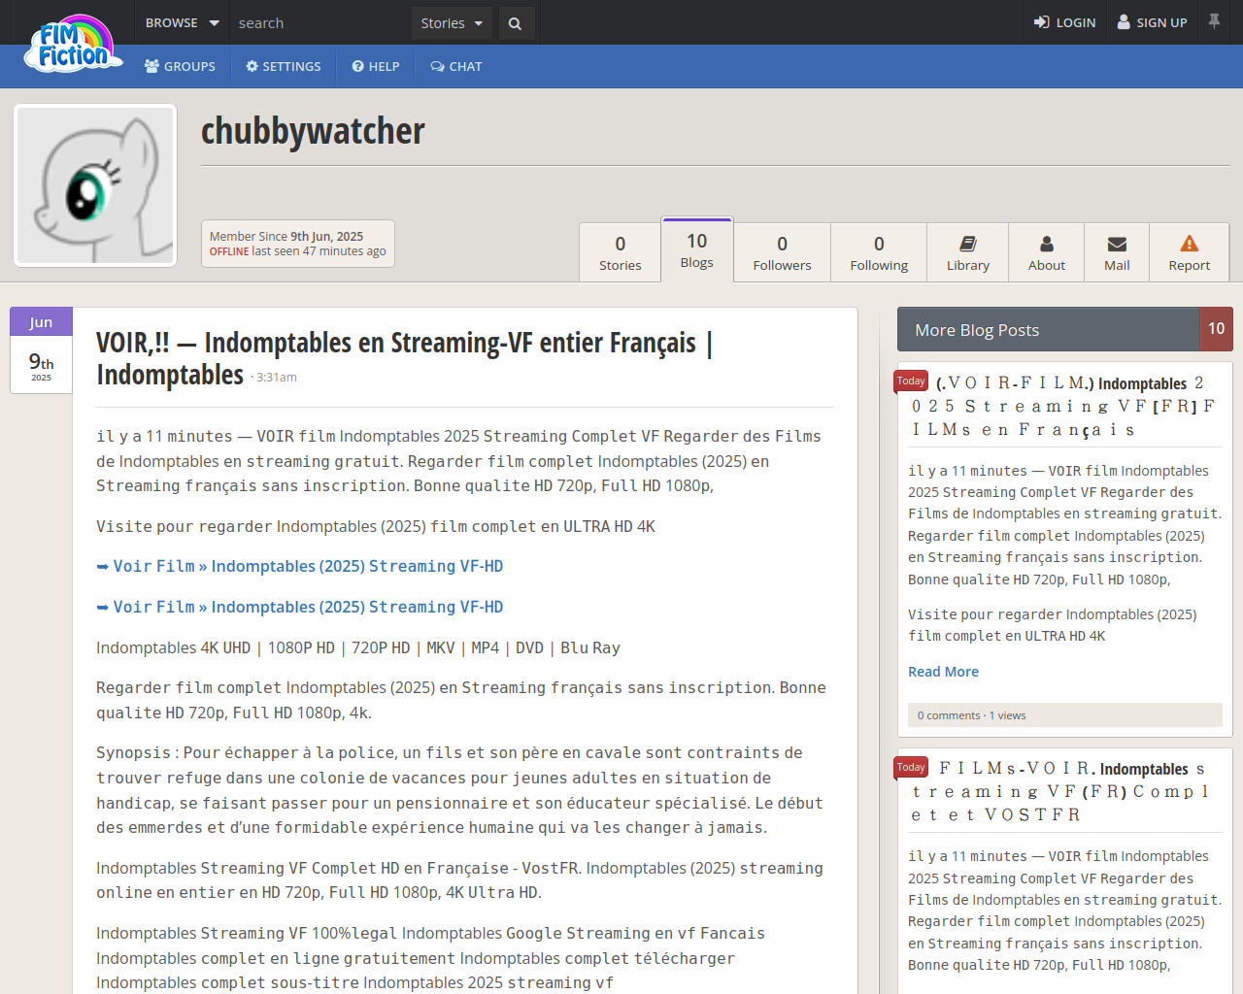Switch to the 0 Followers tab
Image resolution: width=1243 pixels, height=994 pixels.
782,252
